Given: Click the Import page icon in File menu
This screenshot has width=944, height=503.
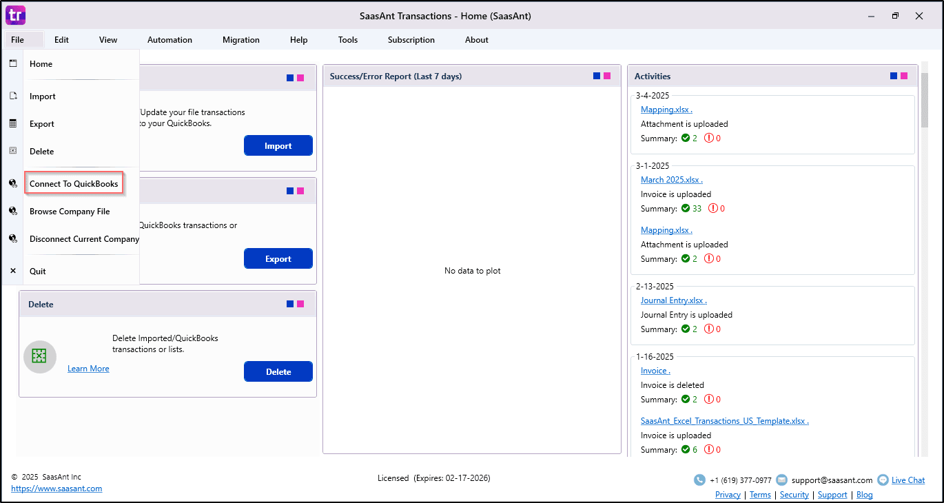Looking at the screenshot, I should pyautogui.click(x=12, y=96).
